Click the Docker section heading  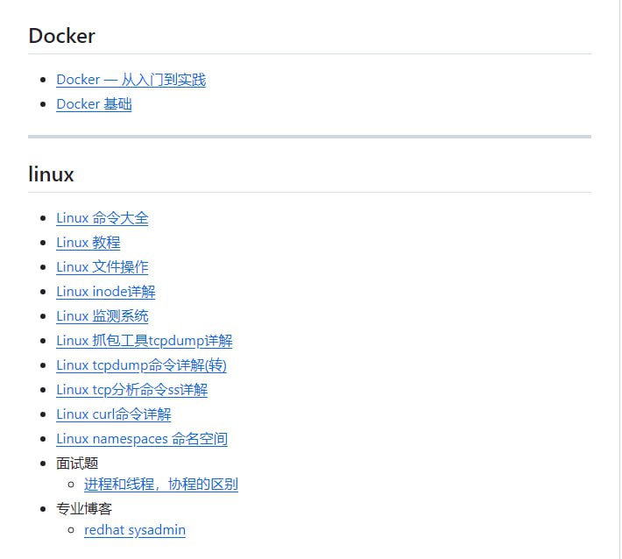coord(61,36)
